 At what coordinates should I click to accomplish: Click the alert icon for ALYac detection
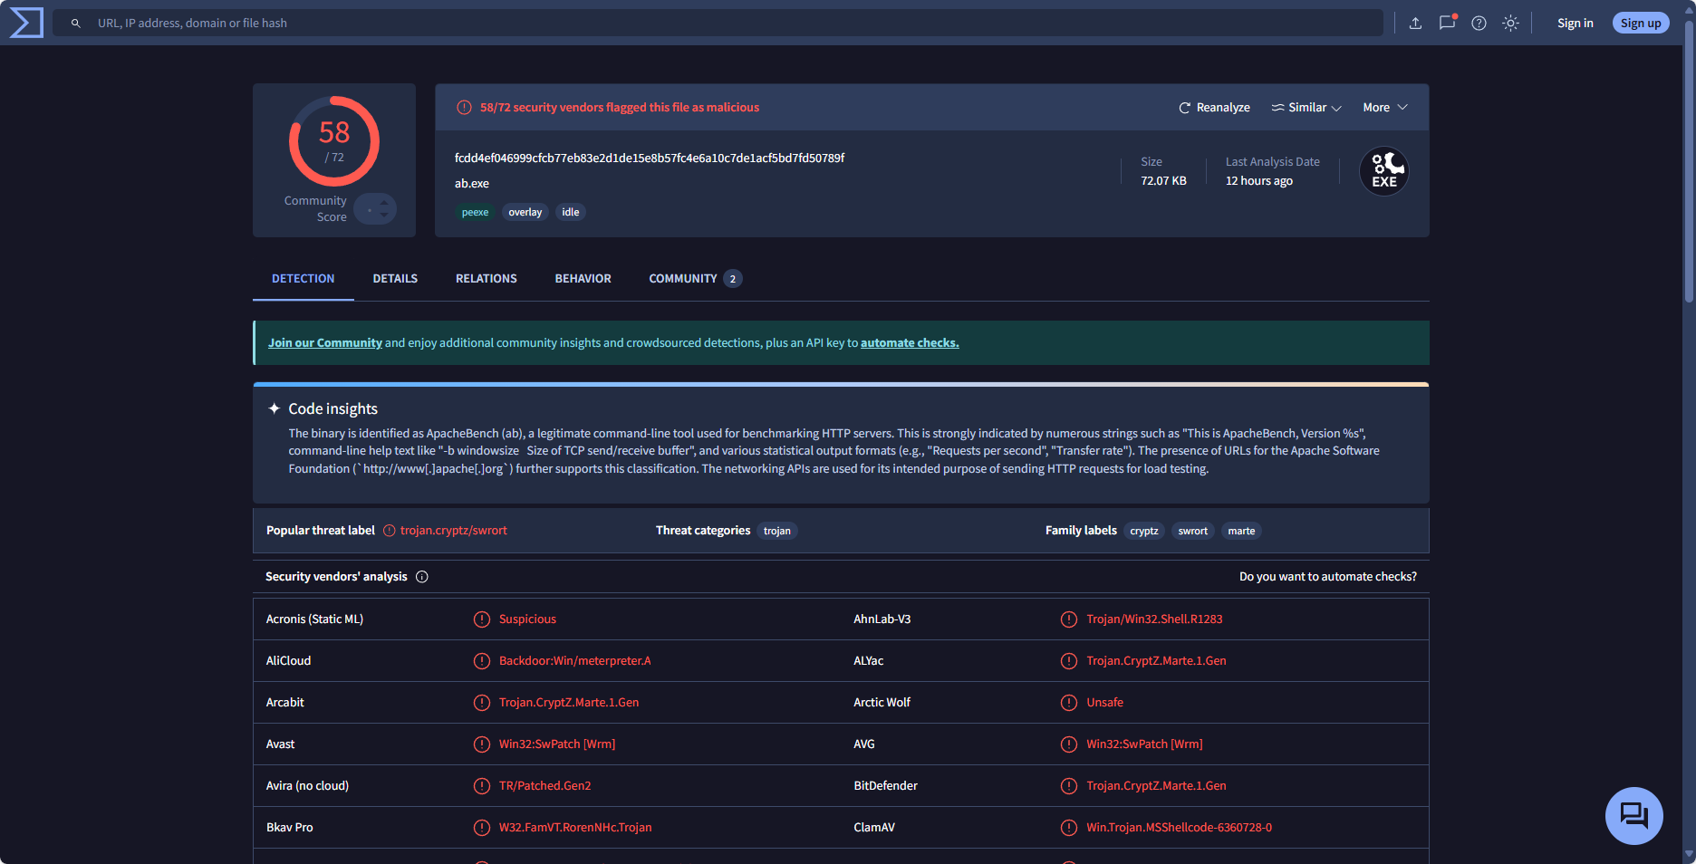click(x=1069, y=661)
